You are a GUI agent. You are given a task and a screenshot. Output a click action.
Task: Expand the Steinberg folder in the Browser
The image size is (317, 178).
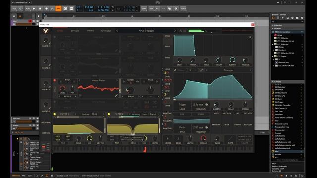tap(274, 50)
